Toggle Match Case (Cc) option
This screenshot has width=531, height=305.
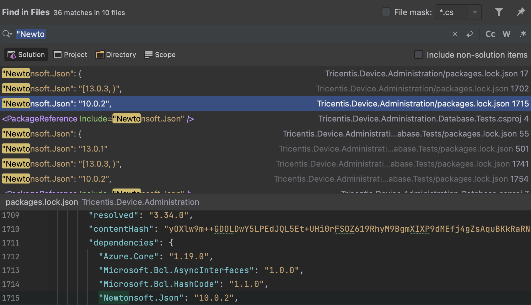click(x=490, y=34)
